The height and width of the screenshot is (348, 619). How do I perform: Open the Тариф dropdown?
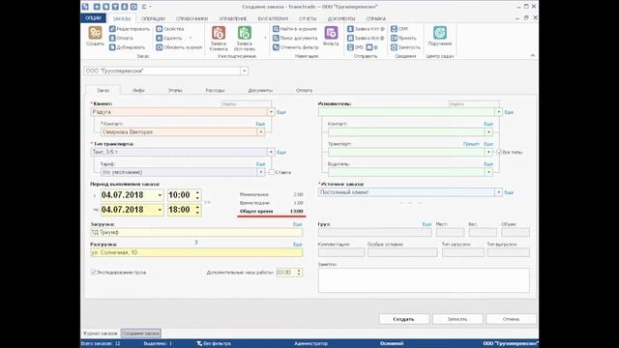pos(261,172)
